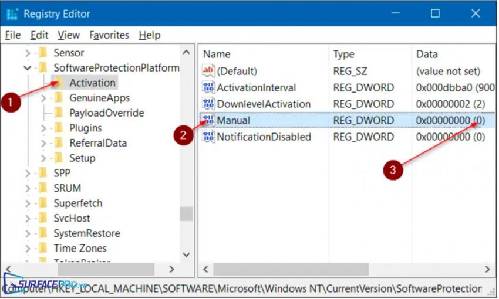This screenshot has width=499, height=299.
Task: Click the (Default) string value icon
Action: (208, 70)
